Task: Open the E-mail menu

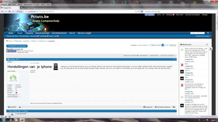Action: click(x=37, y=5)
